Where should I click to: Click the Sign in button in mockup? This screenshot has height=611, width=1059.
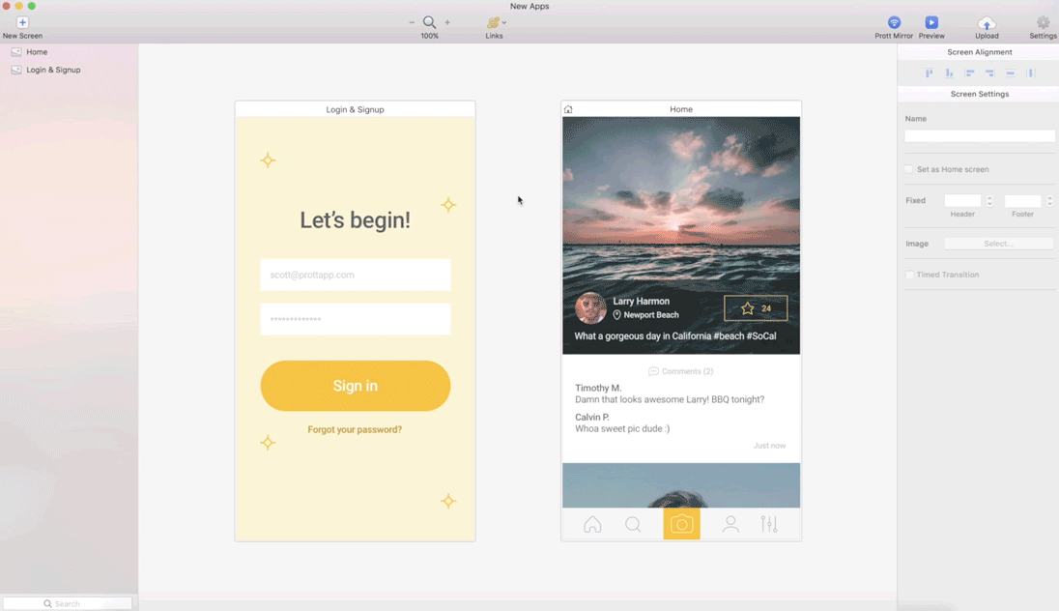pos(356,386)
